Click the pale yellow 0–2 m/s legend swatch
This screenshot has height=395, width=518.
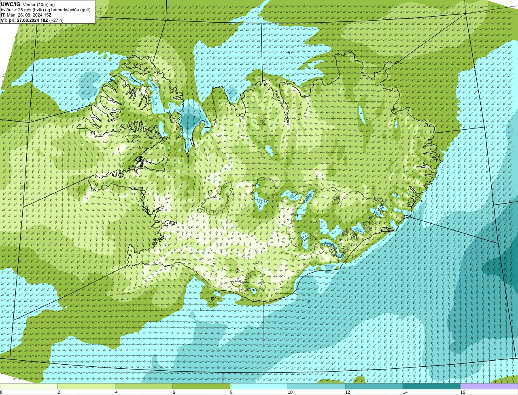click(x=29, y=386)
